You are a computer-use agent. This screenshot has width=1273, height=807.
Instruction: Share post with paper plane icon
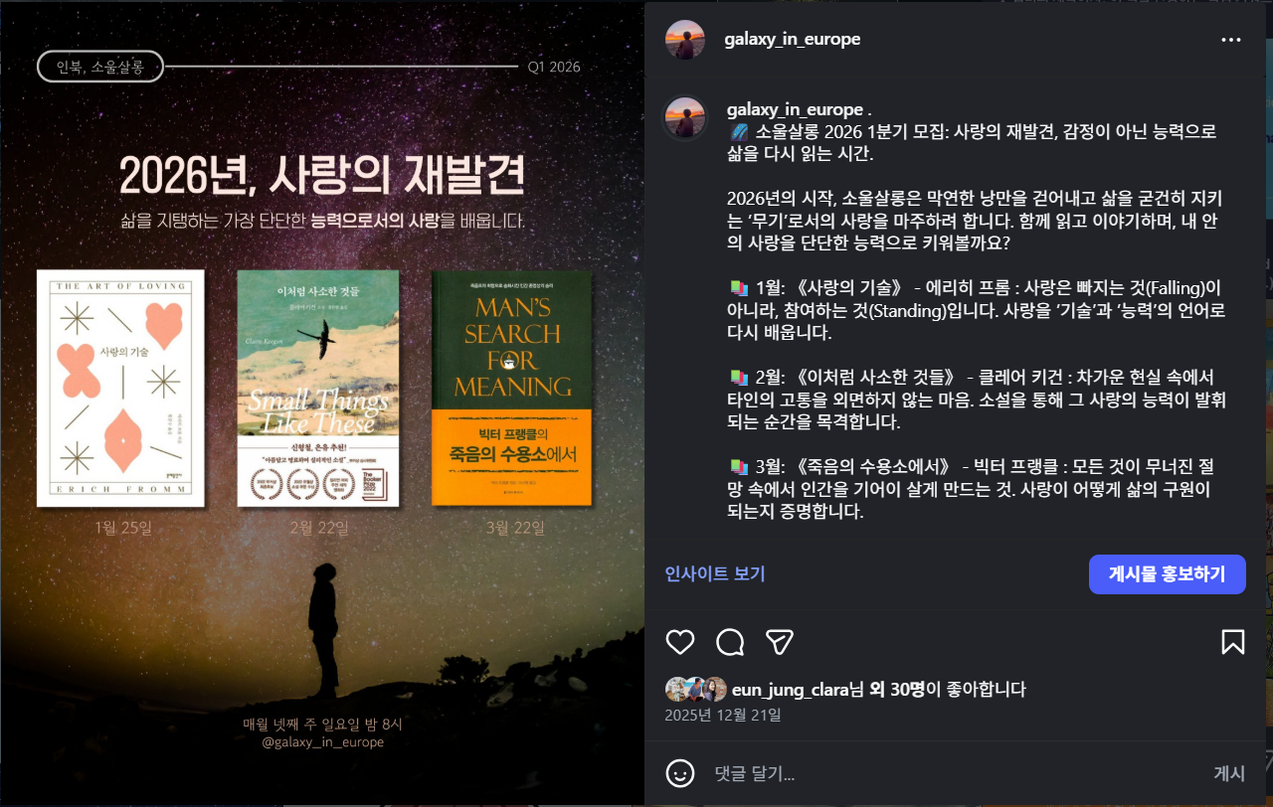point(780,642)
